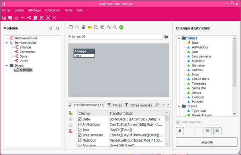Select the Datawarehouse tree item

tap(26, 38)
